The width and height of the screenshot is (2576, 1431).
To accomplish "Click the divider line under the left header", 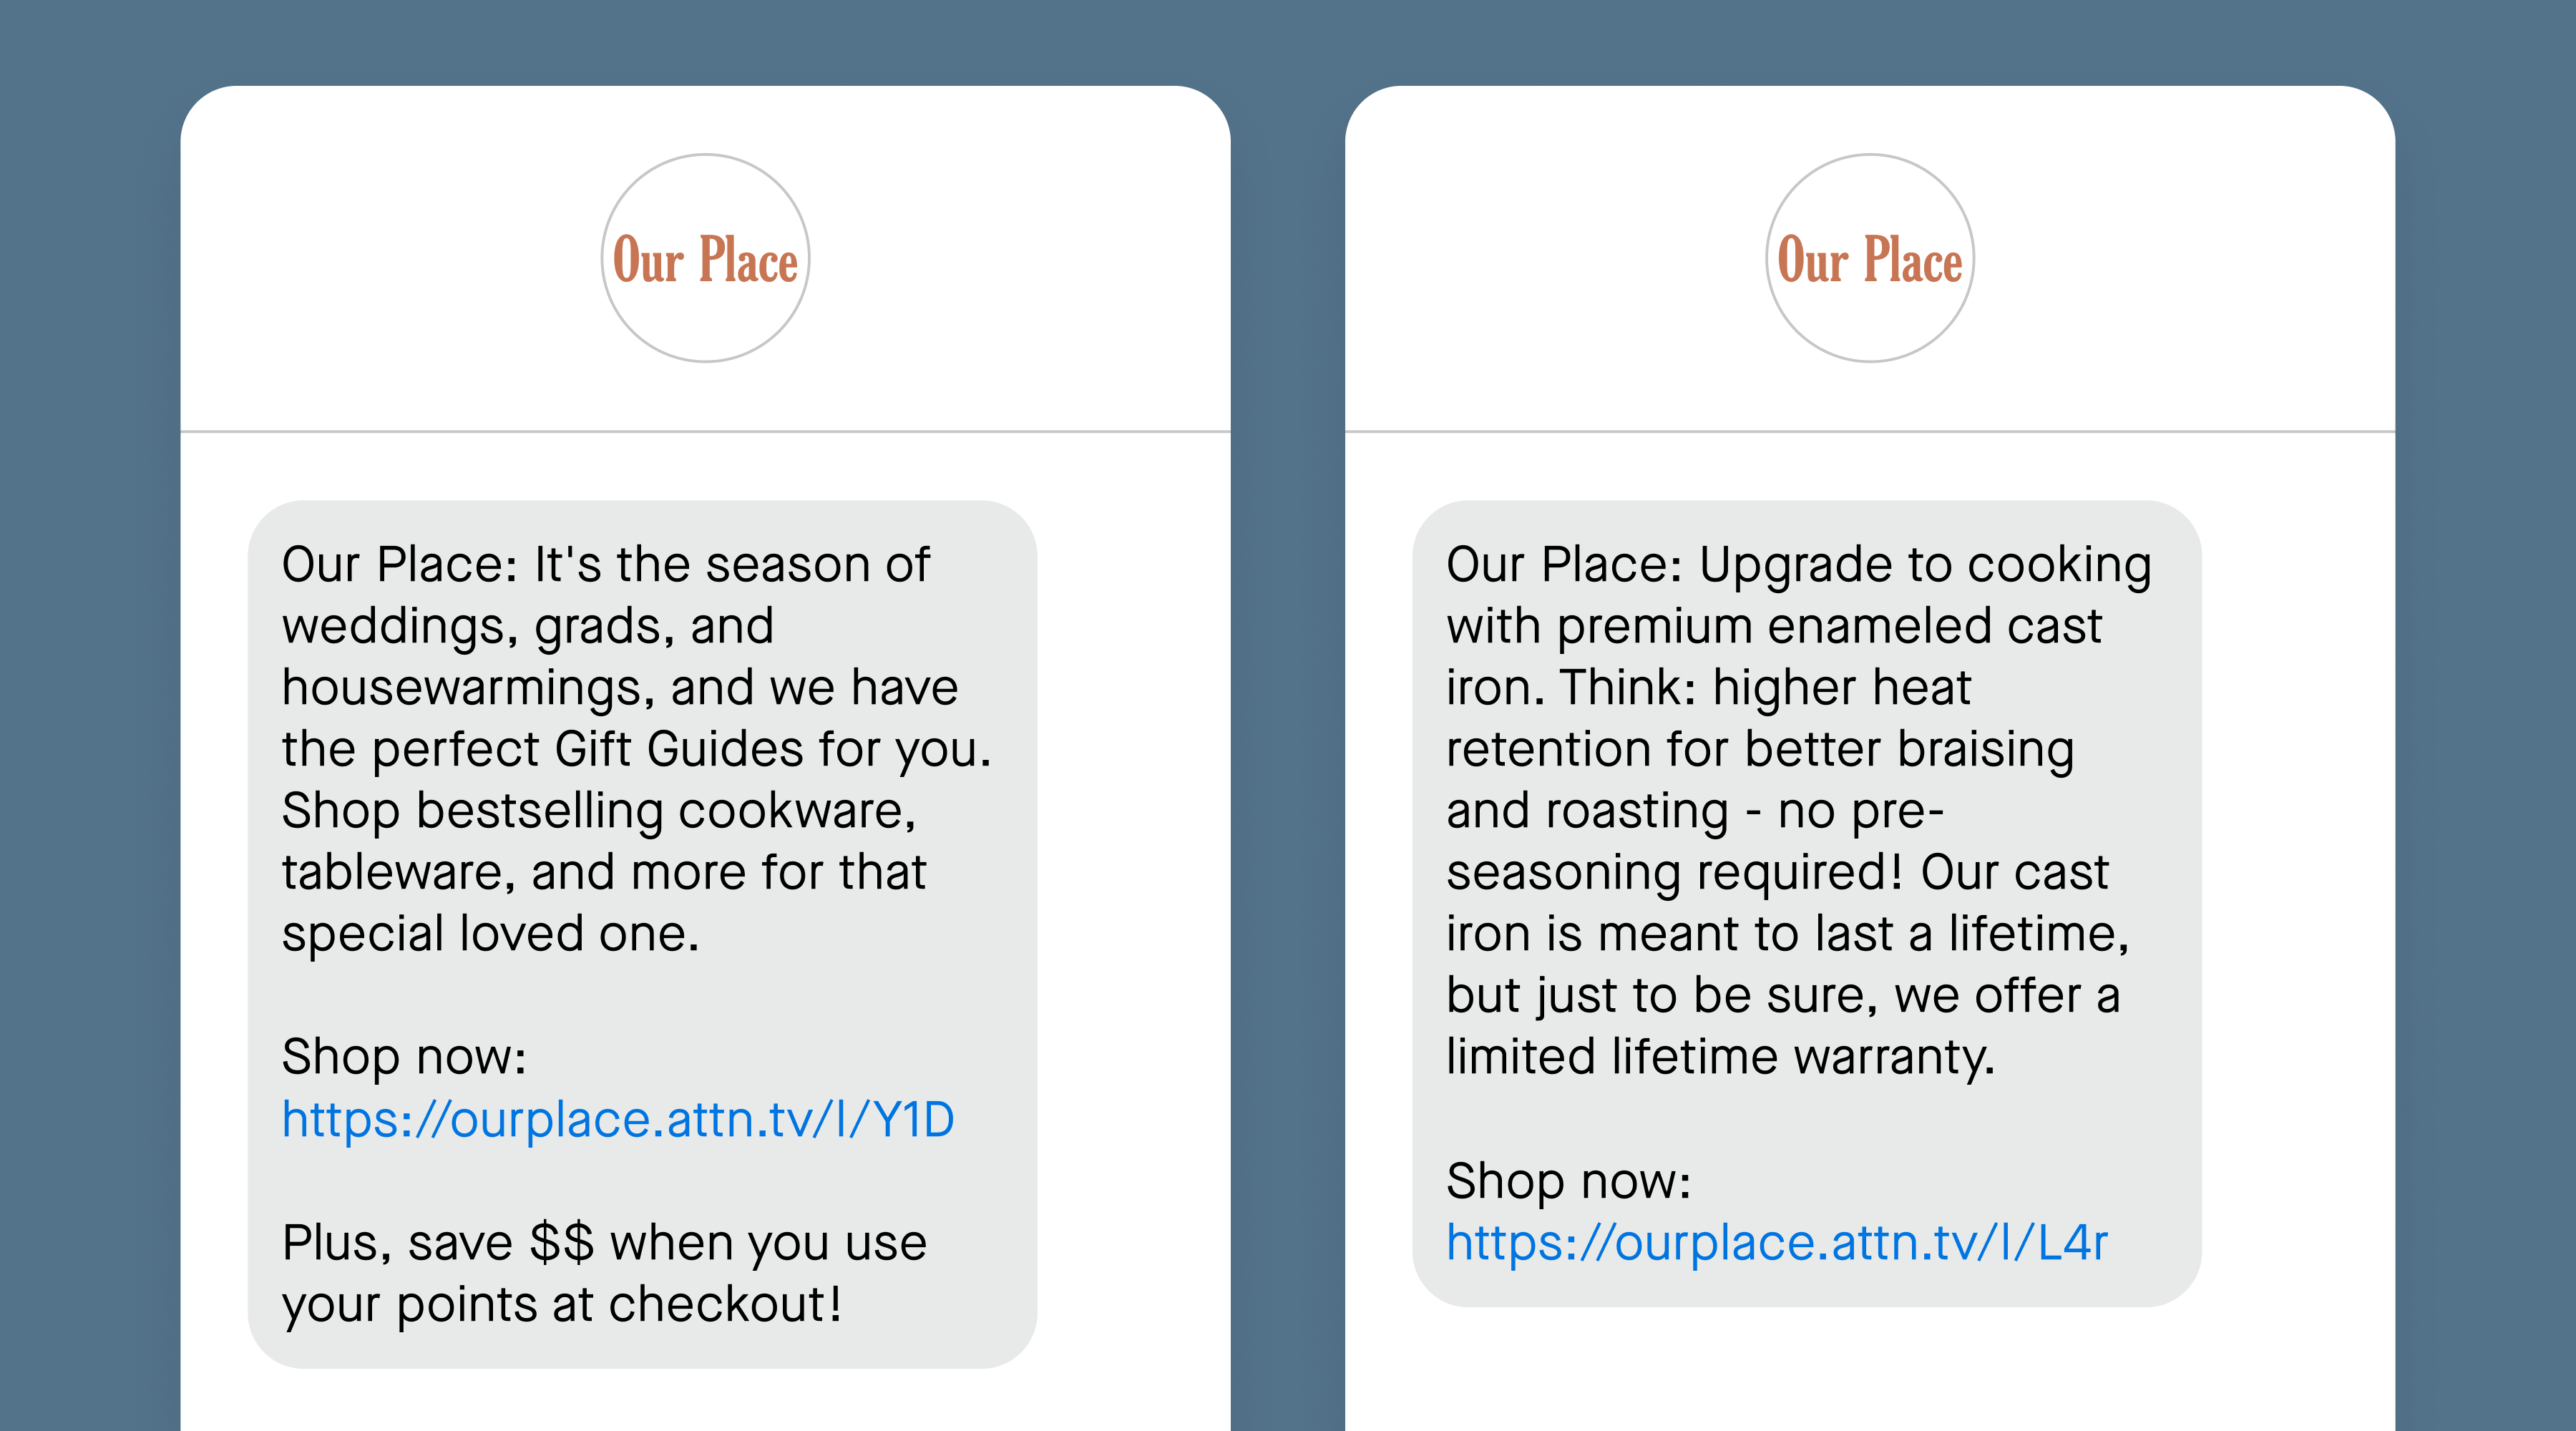I will pos(705,431).
